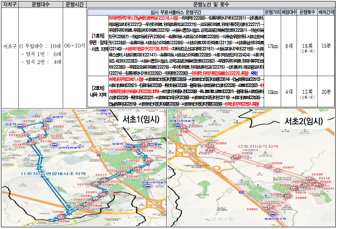Select the bus stop icon below label 22330
This screenshot has width=337, height=229.
tap(309, 179)
